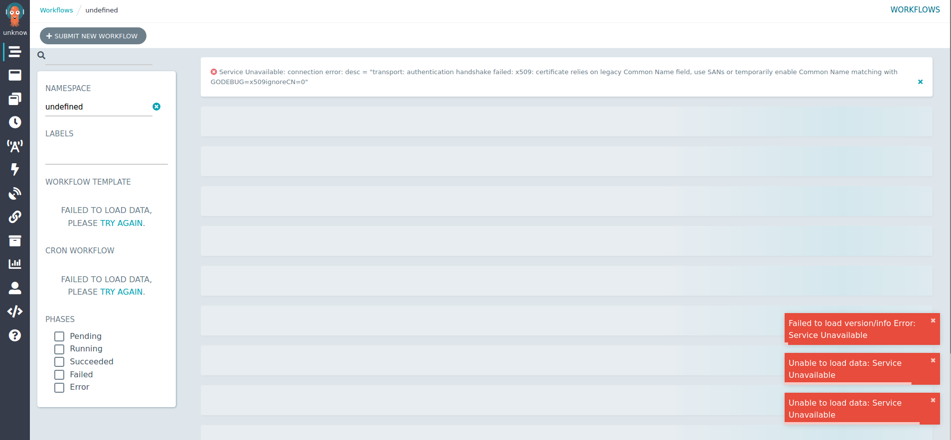Image resolution: width=951 pixels, height=440 pixels.
Task: Open Event Sources lightning bolt icon
Action: (15, 169)
